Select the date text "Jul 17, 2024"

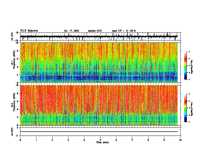coord(72,31)
